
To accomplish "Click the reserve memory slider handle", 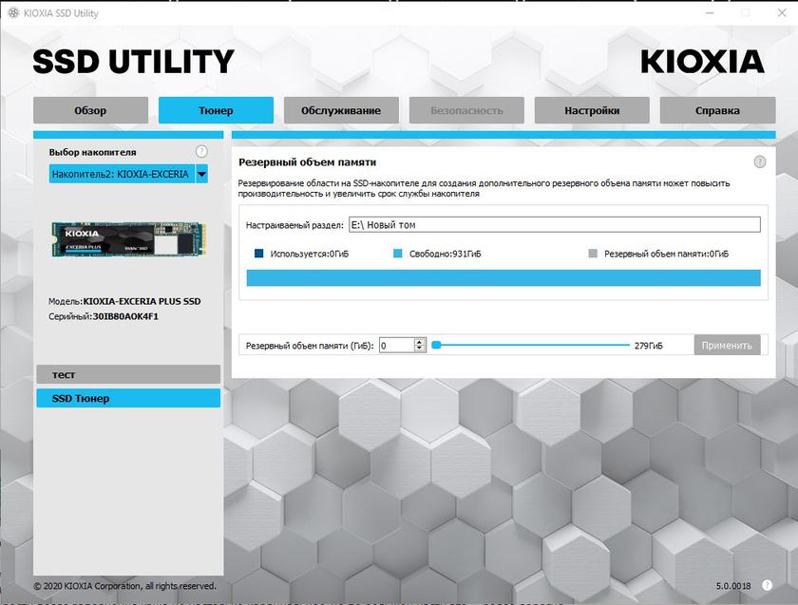I will tap(436, 346).
